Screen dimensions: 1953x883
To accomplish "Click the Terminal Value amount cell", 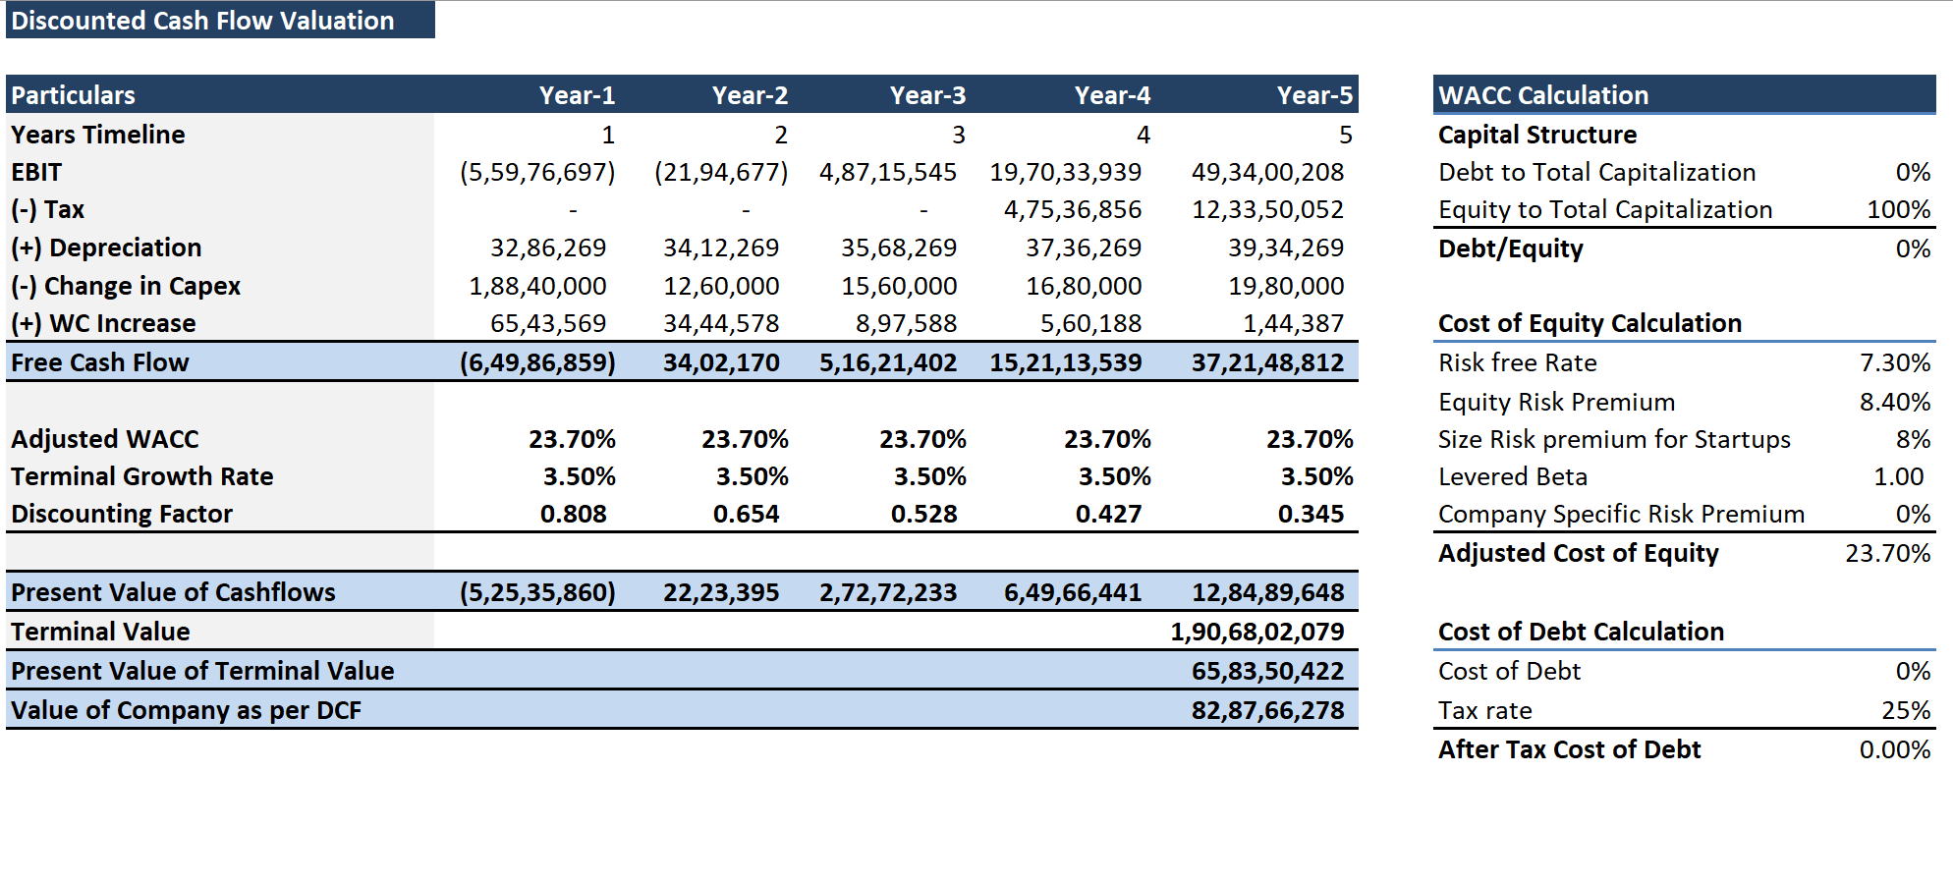I will (1256, 632).
